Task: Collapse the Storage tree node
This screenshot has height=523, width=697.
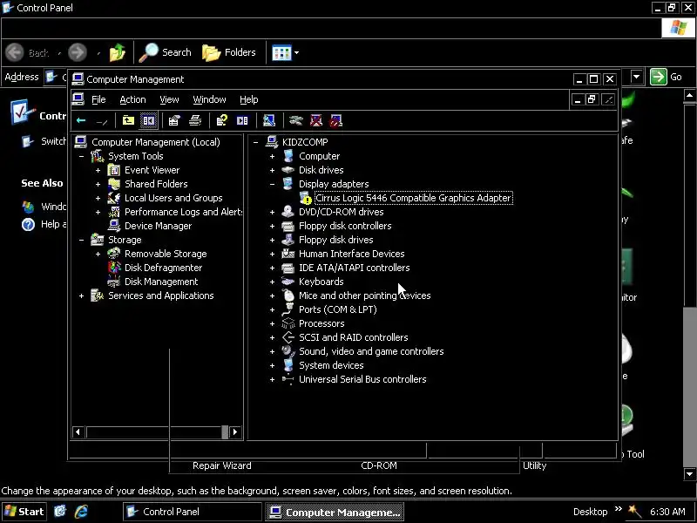Action: click(81, 241)
